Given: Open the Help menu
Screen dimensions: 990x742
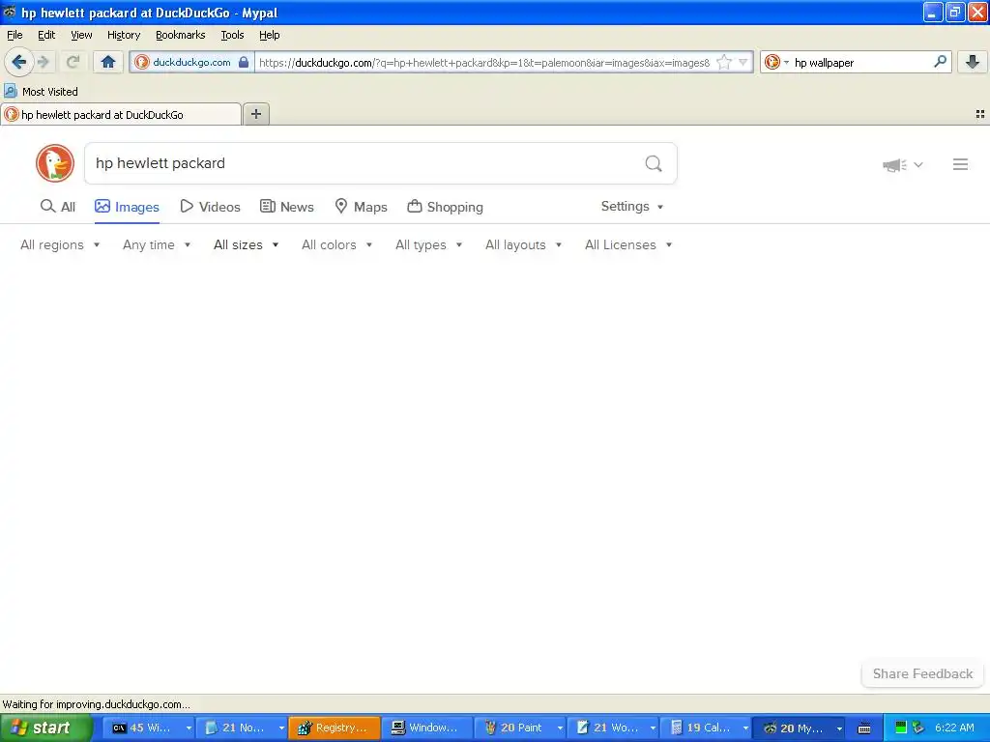Looking at the screenshot, I should [x=269, y=35].
